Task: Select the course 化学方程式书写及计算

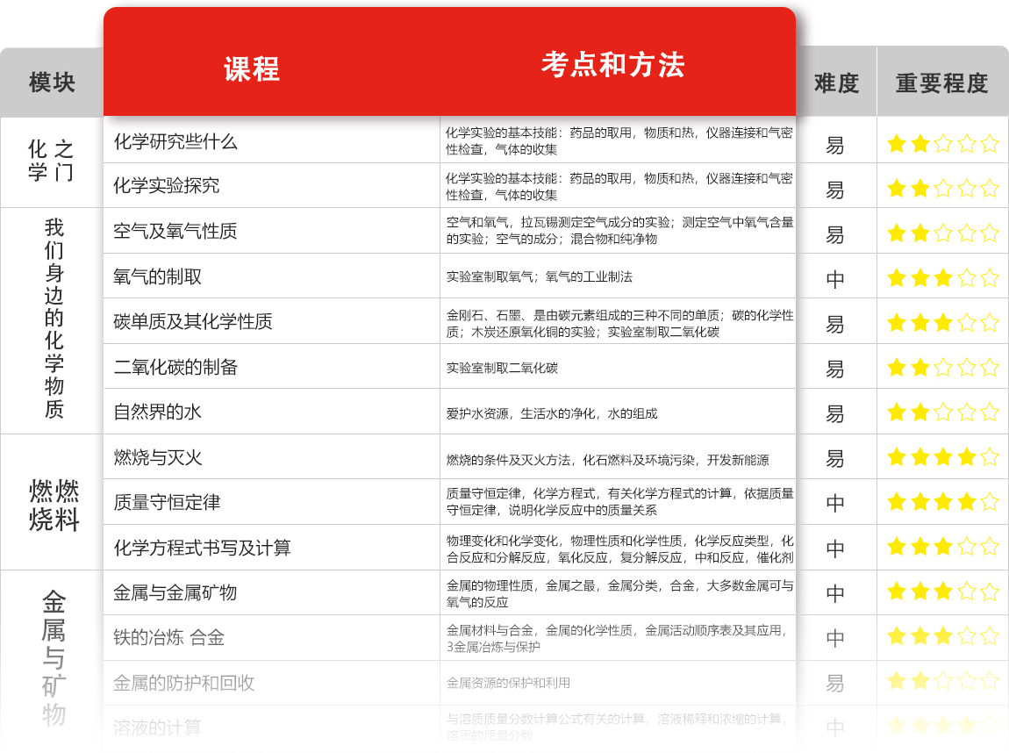Action: click(x=202, y=548)
